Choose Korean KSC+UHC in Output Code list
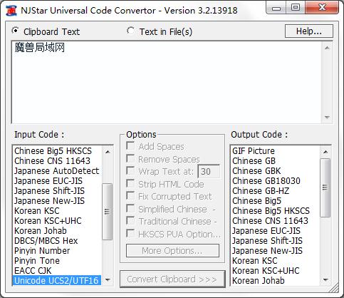 pos(276,271)
